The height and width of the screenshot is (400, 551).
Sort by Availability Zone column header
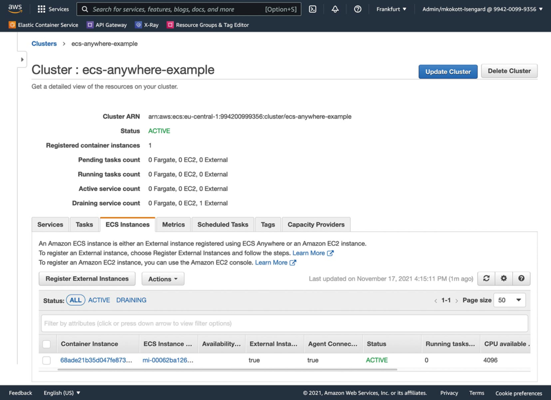click(221, 344)
